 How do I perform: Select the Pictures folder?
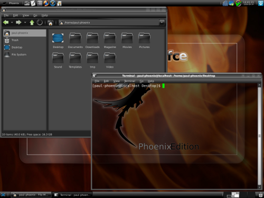[144, 41]
